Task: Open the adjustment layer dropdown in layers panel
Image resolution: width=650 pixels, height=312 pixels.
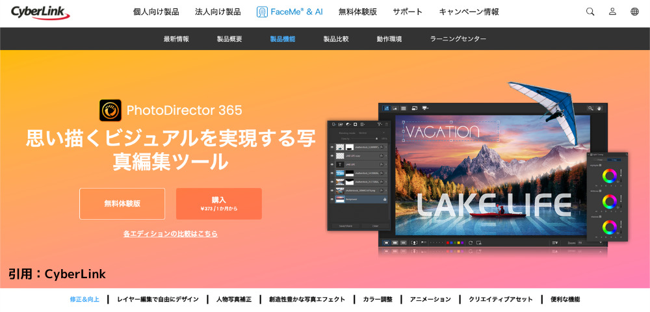Action: [x=348, y=124]
